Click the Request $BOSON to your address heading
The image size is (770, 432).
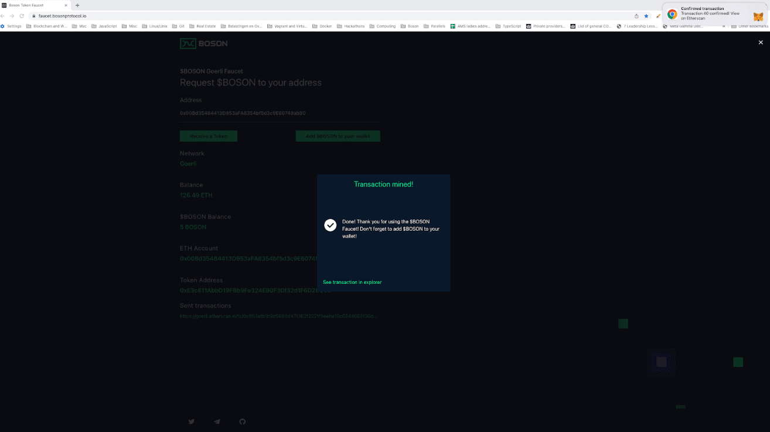tap(251, 83)
